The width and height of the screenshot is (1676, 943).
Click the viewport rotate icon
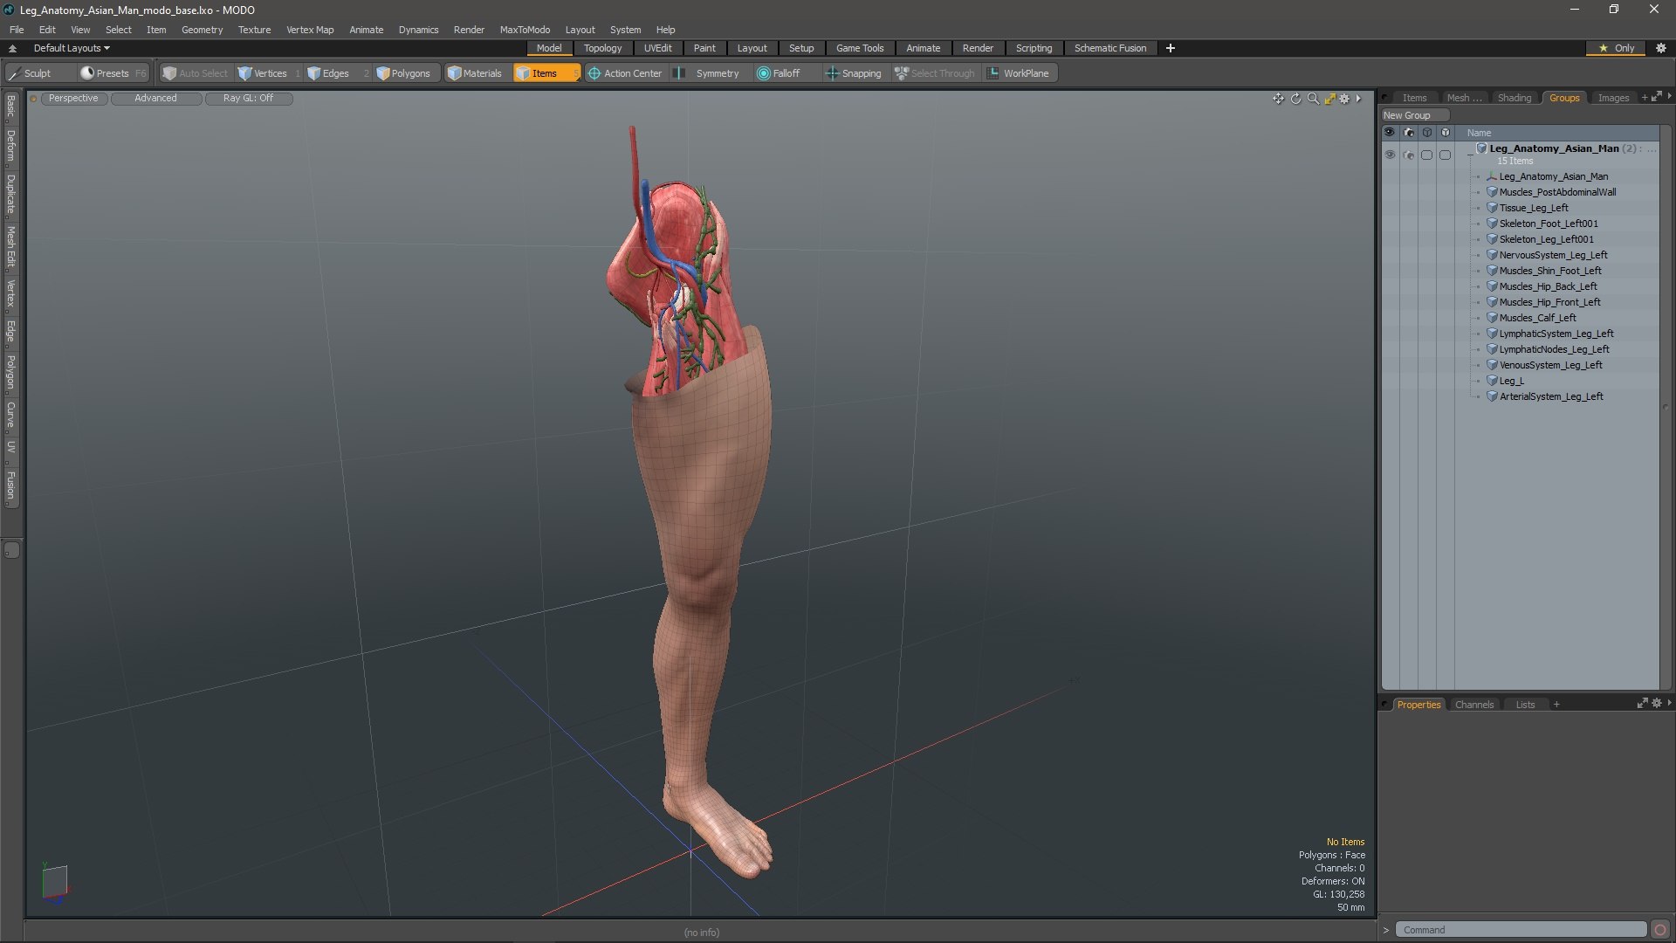click(x=1295, y=99)
